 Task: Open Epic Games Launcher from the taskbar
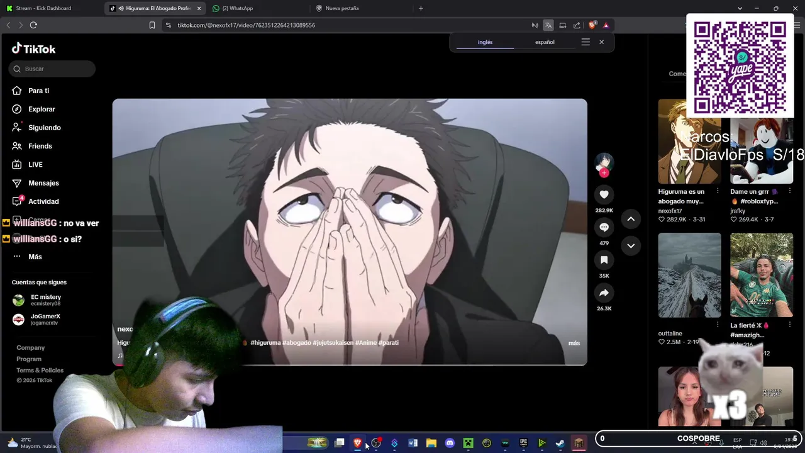pos(523,443)
